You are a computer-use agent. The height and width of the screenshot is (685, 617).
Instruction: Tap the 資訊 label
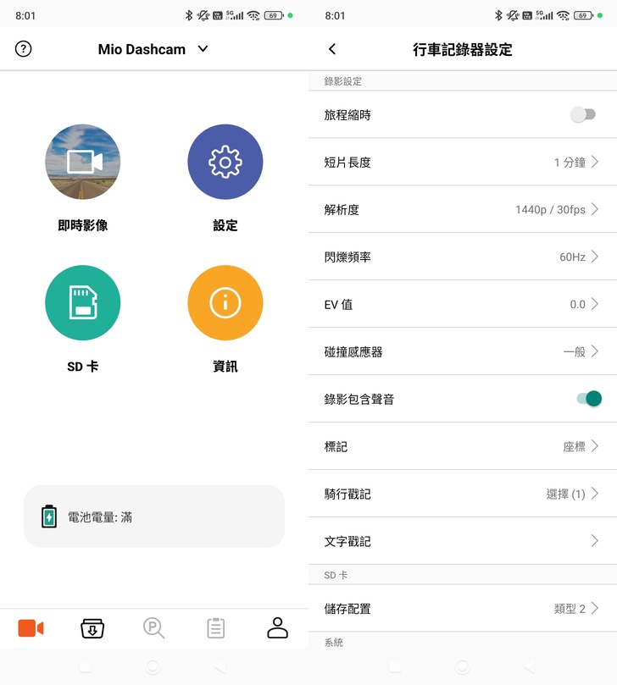pos(225,366)
